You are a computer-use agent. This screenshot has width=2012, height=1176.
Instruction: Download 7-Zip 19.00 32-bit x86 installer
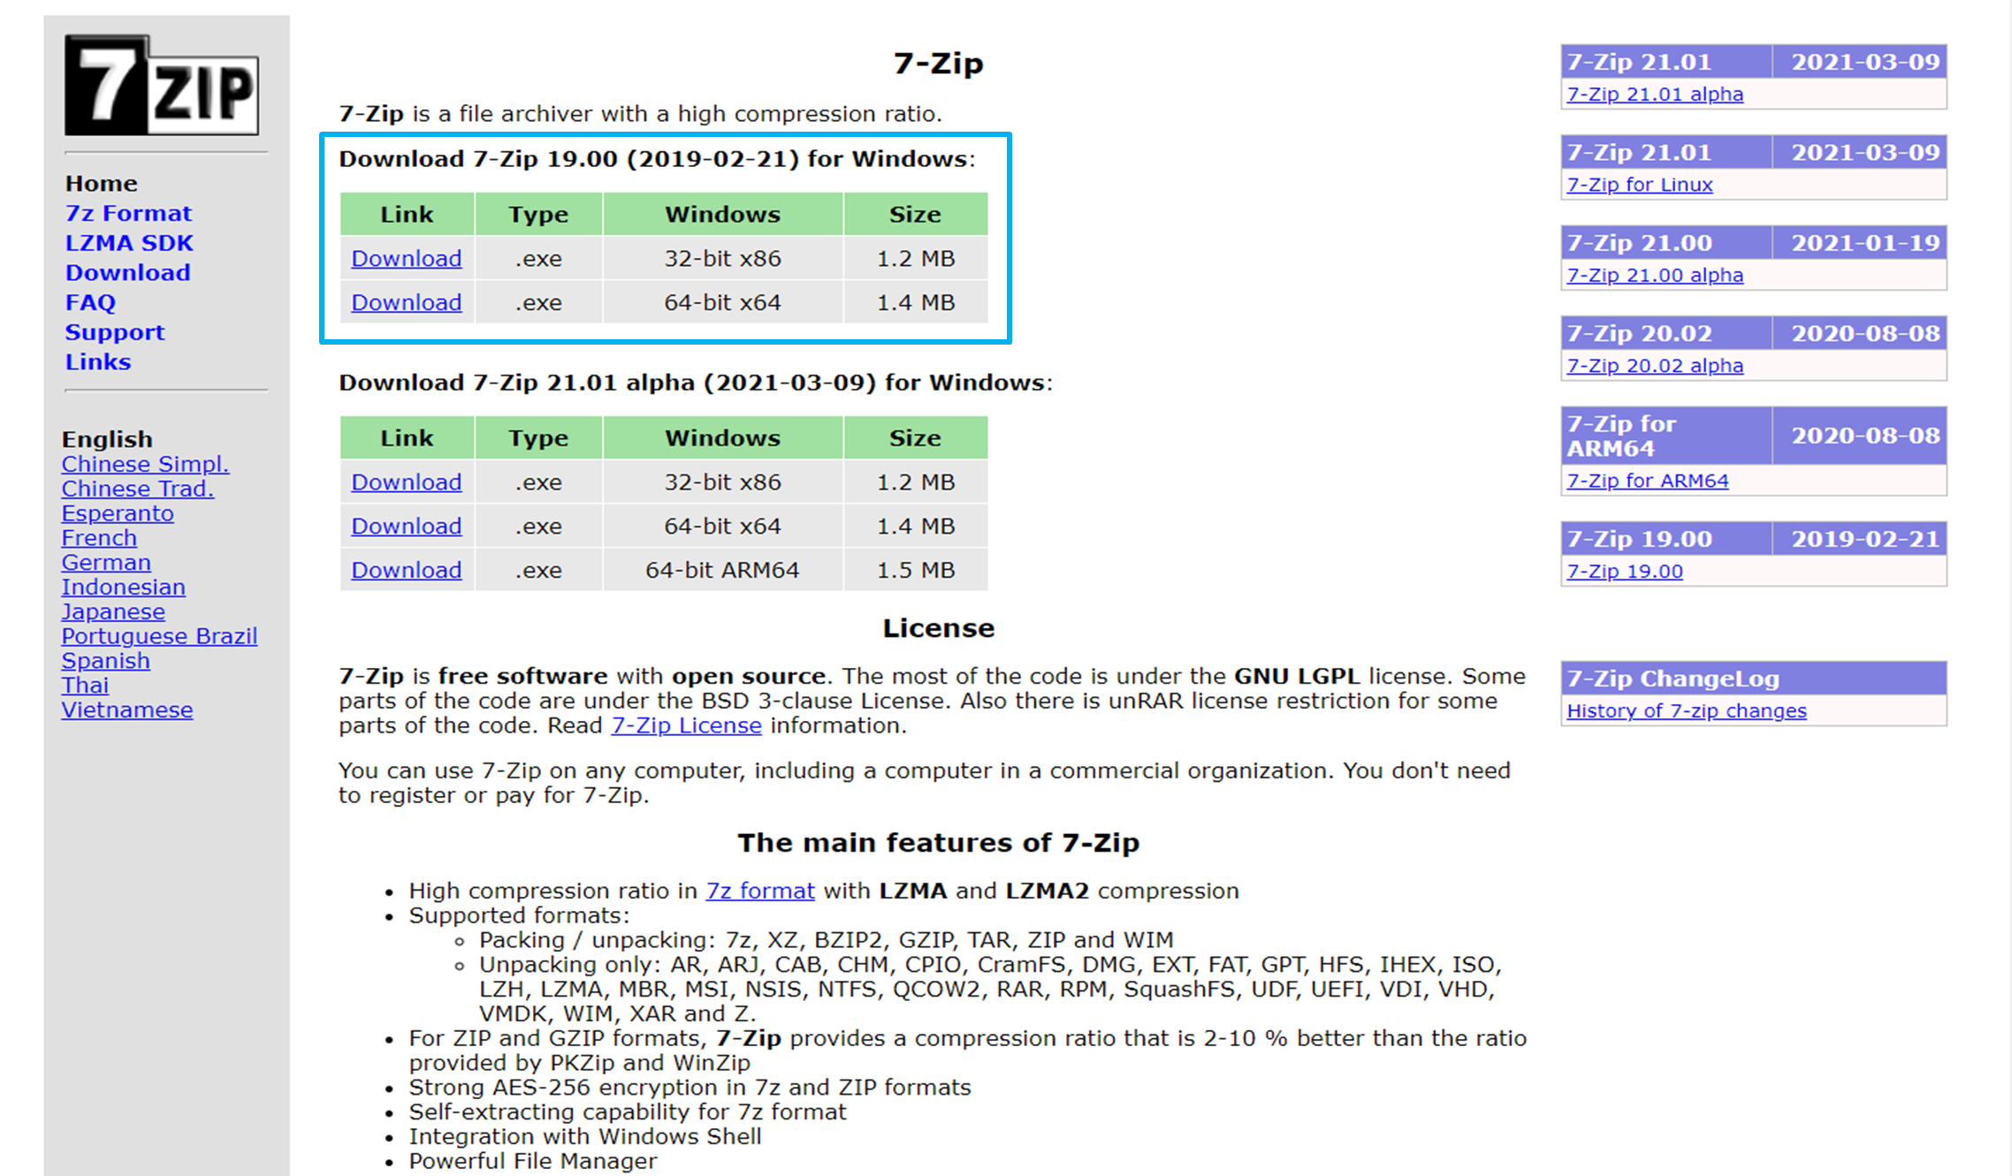[x=407, y=259]
